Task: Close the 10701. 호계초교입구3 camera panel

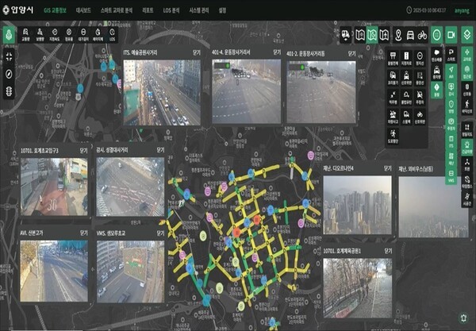Action: click(83, 148)
